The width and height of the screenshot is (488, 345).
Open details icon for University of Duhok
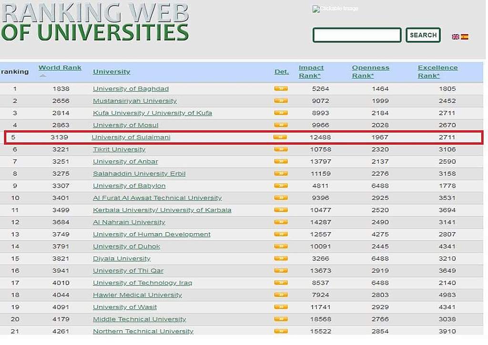pos(281,246)
